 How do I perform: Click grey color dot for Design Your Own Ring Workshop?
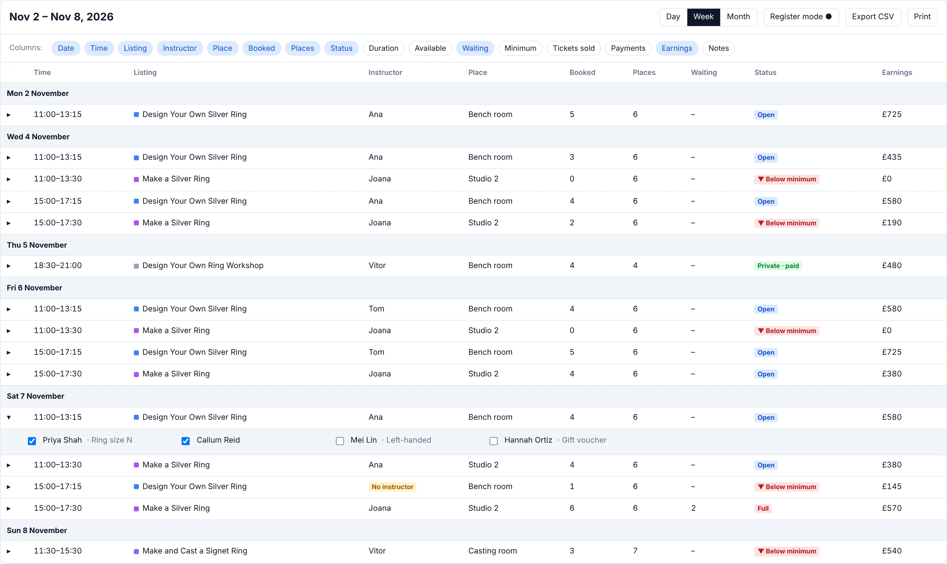(136, 266)
